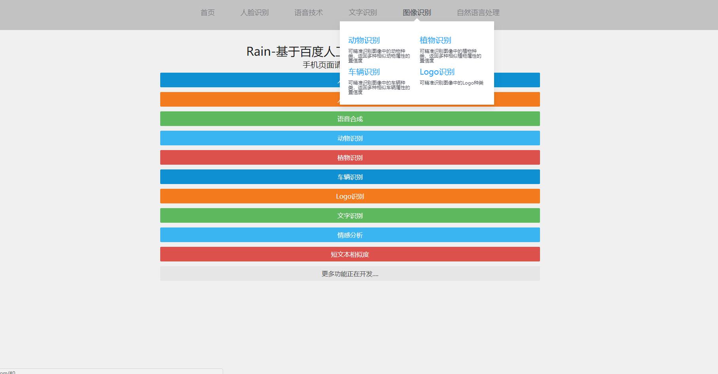Click the dark blue 车辆识别 button
This screenshot has height=374, width=718.
tap(349, 177)
